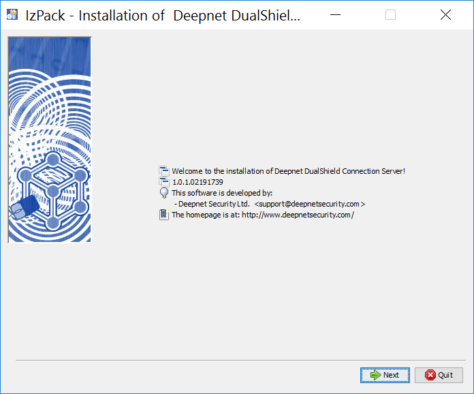Click the support@deepnetsecurity.com email text

point(310,204)
